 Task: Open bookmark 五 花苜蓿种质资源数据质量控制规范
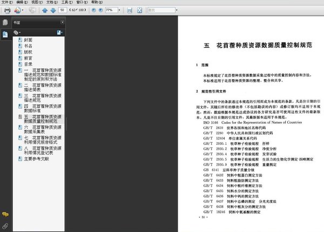(43, 119)
